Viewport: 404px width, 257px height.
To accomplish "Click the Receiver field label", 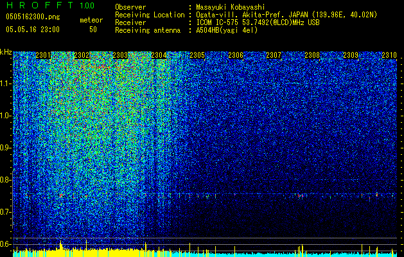I will [130, 22].
